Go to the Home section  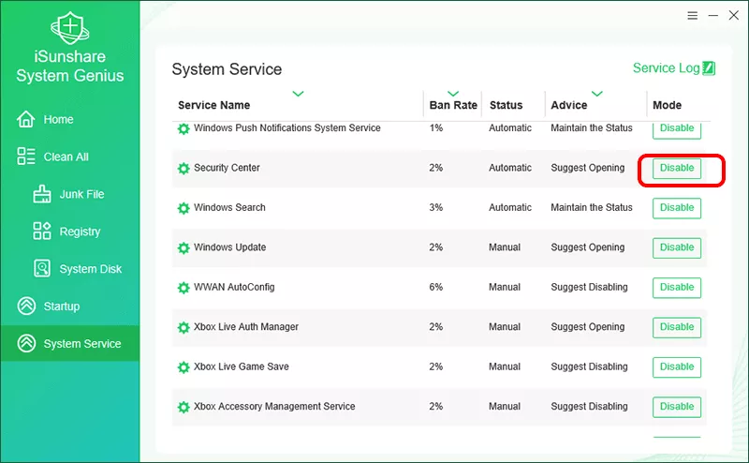58,119
